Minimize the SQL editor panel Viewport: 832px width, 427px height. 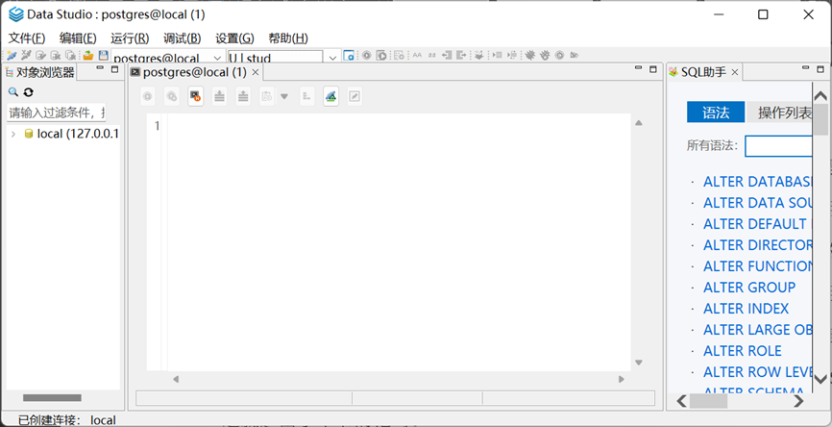coord(638,68)
